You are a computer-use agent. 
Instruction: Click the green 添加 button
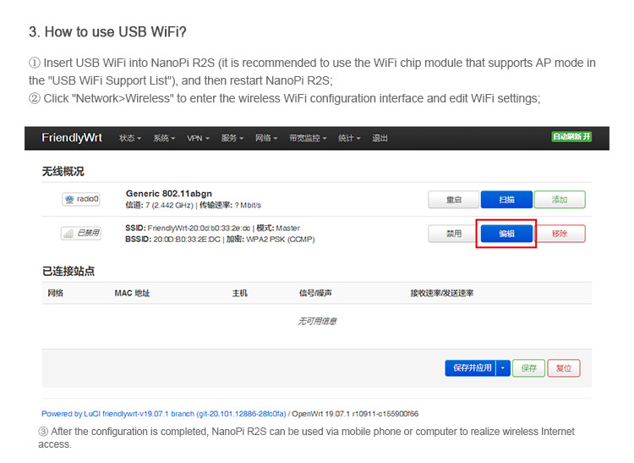560,200
